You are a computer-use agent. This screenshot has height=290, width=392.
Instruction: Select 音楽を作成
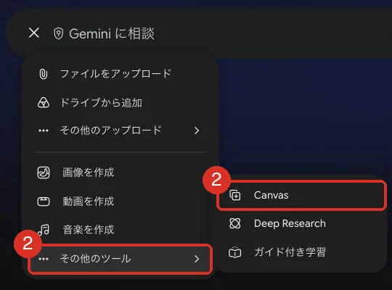89,230
